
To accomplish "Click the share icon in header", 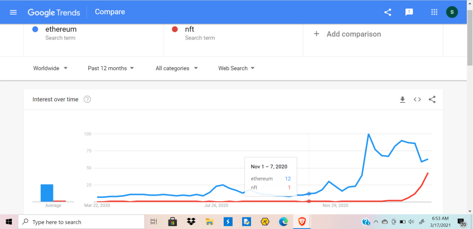I will [388, 12].
